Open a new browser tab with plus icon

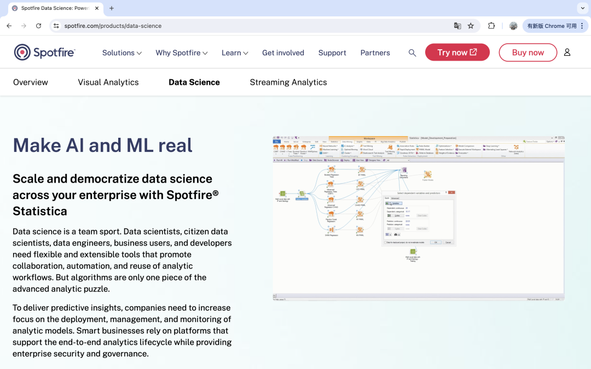point(112,8)
